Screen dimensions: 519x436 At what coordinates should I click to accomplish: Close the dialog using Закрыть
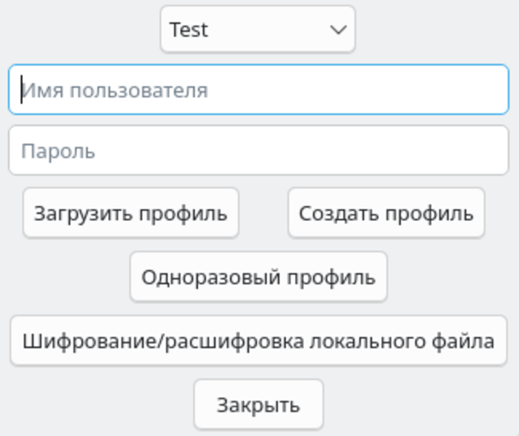coord(258,405)
